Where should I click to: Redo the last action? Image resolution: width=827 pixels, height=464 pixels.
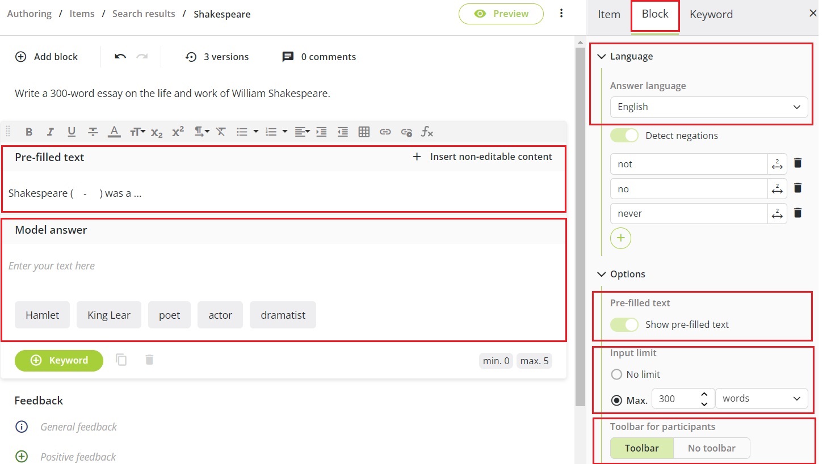(142, 56)
